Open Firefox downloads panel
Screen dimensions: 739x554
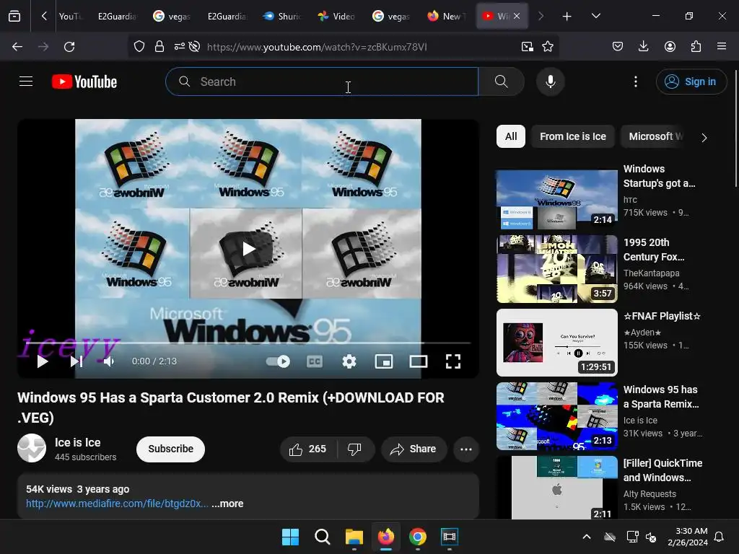(x=643, y=47)
